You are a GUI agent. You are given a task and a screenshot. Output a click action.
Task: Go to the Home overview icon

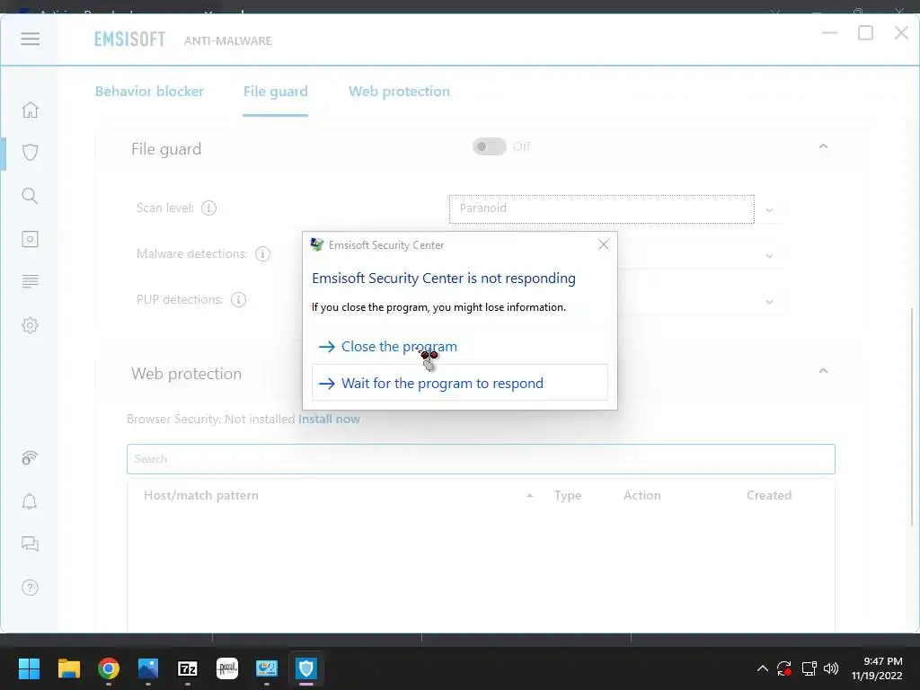(x=30, y=110)
